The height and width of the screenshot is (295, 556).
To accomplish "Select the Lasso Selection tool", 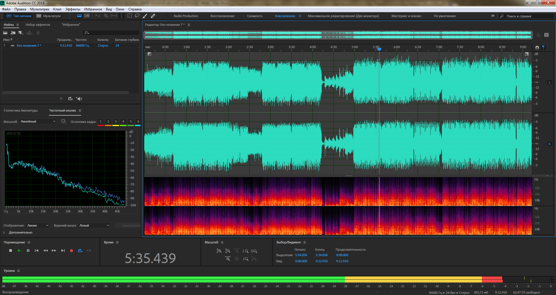I will click(x=137, y=16).
